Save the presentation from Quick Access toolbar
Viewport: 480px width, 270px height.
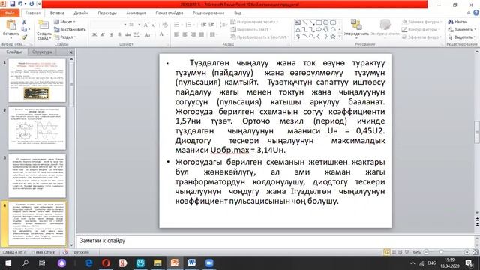(x=13, y=4)
